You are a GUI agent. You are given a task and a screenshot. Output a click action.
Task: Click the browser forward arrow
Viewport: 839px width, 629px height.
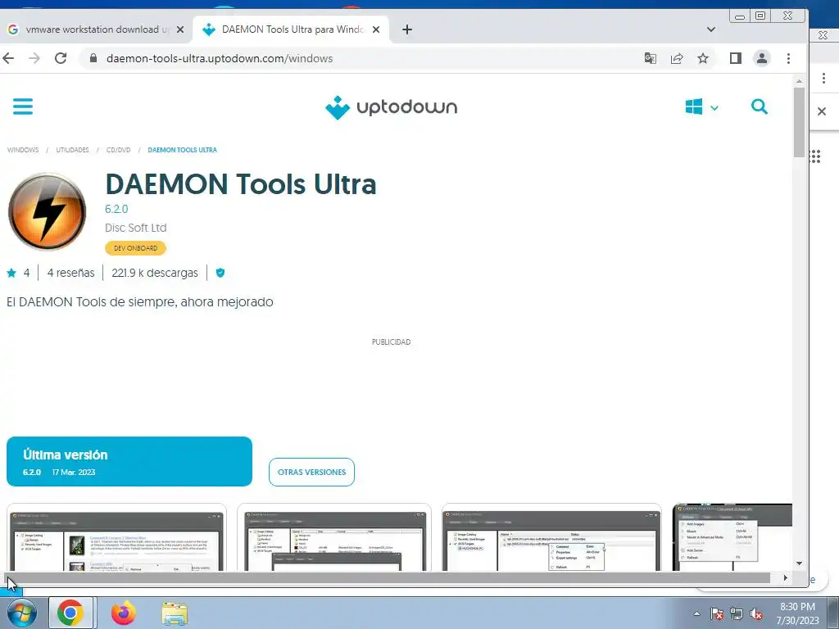point(34,58)
